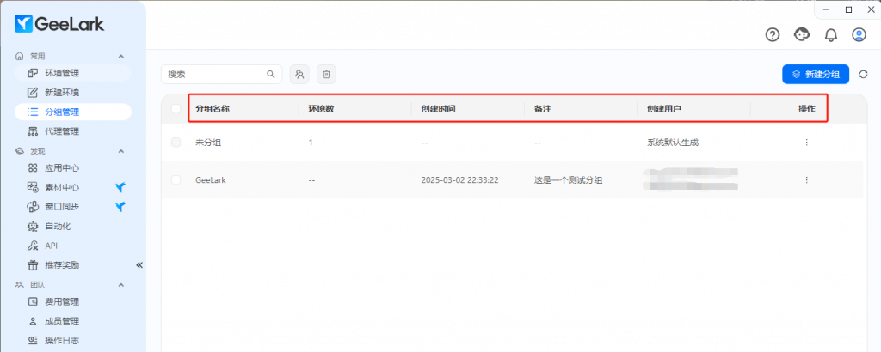
Task: Click the 搜索 input field
Action: click(x=215, y=75)
